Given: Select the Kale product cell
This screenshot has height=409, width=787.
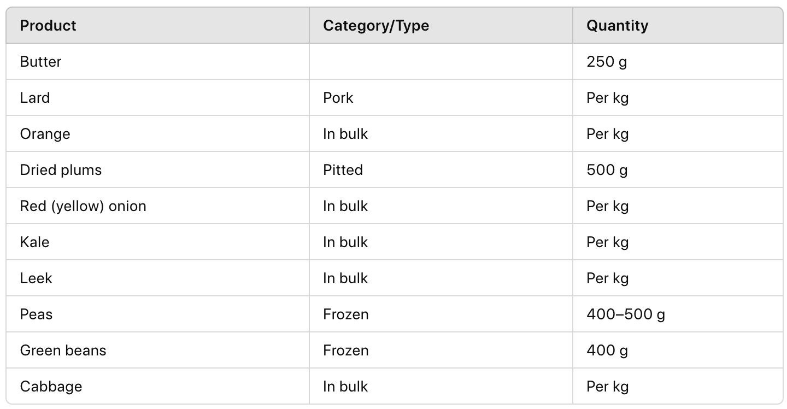Looking at the screenshot, I should (x=35, y=242).
